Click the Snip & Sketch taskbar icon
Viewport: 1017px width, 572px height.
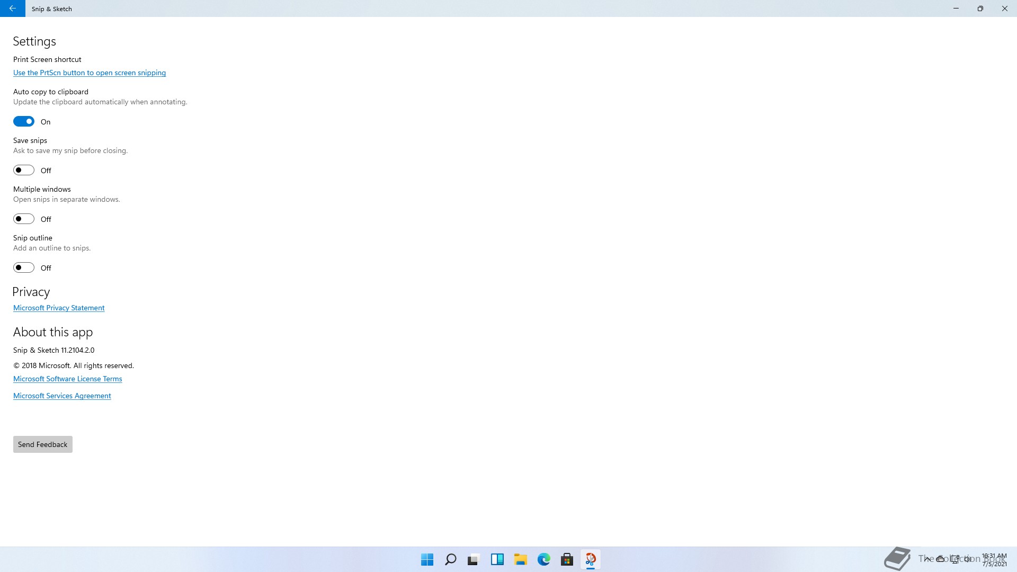point(591,559)
